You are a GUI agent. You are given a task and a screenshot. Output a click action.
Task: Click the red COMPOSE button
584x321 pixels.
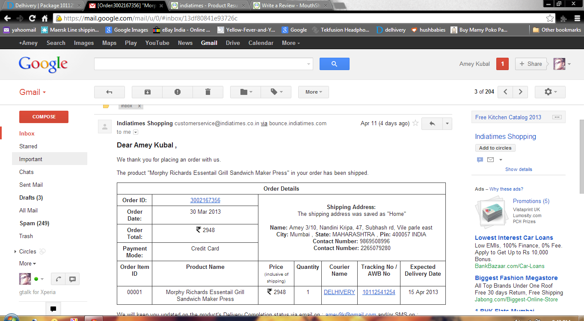44,117
